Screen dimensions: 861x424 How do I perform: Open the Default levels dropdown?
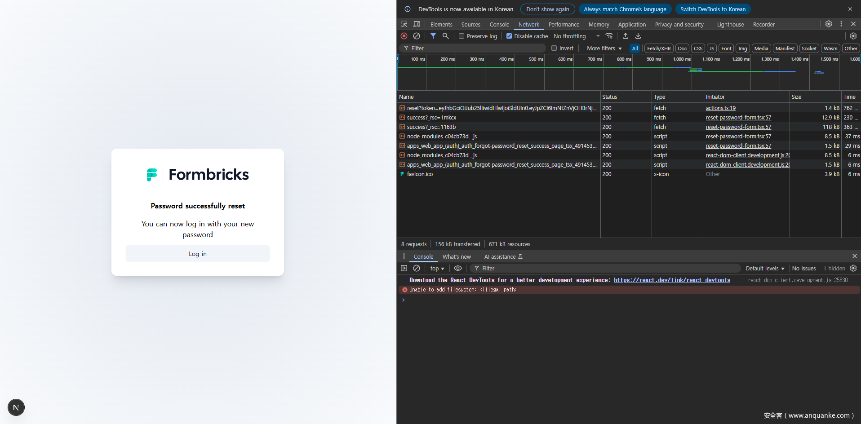click(765, 269)
